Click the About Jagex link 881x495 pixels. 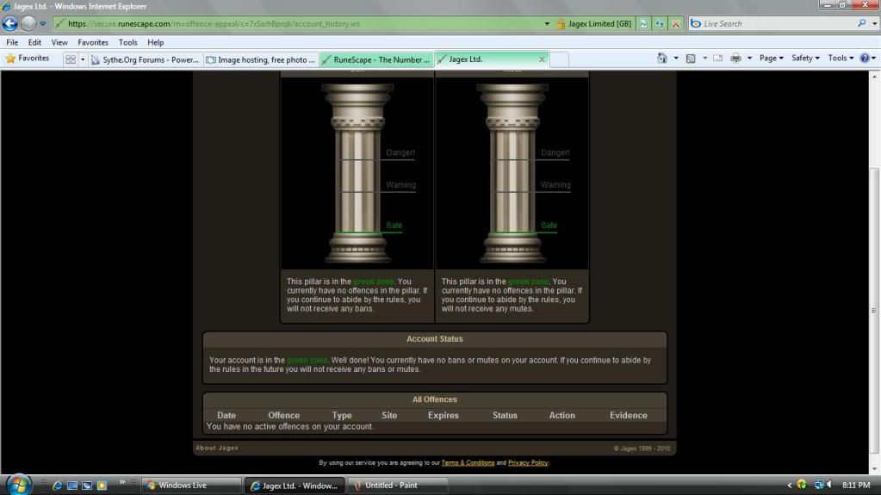[x=217, y=448]
